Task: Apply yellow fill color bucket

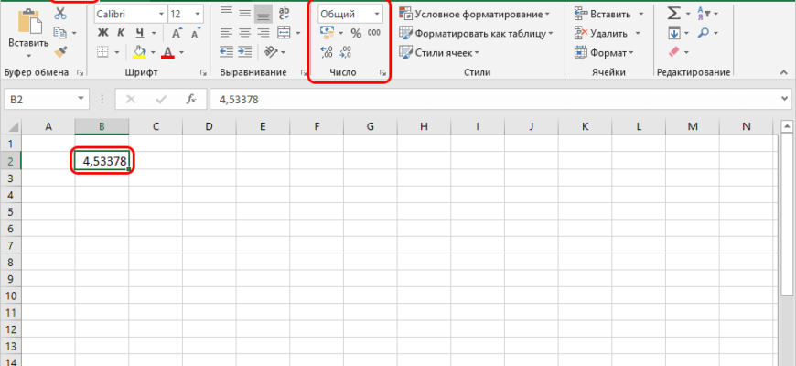Action: click(x=139, y=52)
